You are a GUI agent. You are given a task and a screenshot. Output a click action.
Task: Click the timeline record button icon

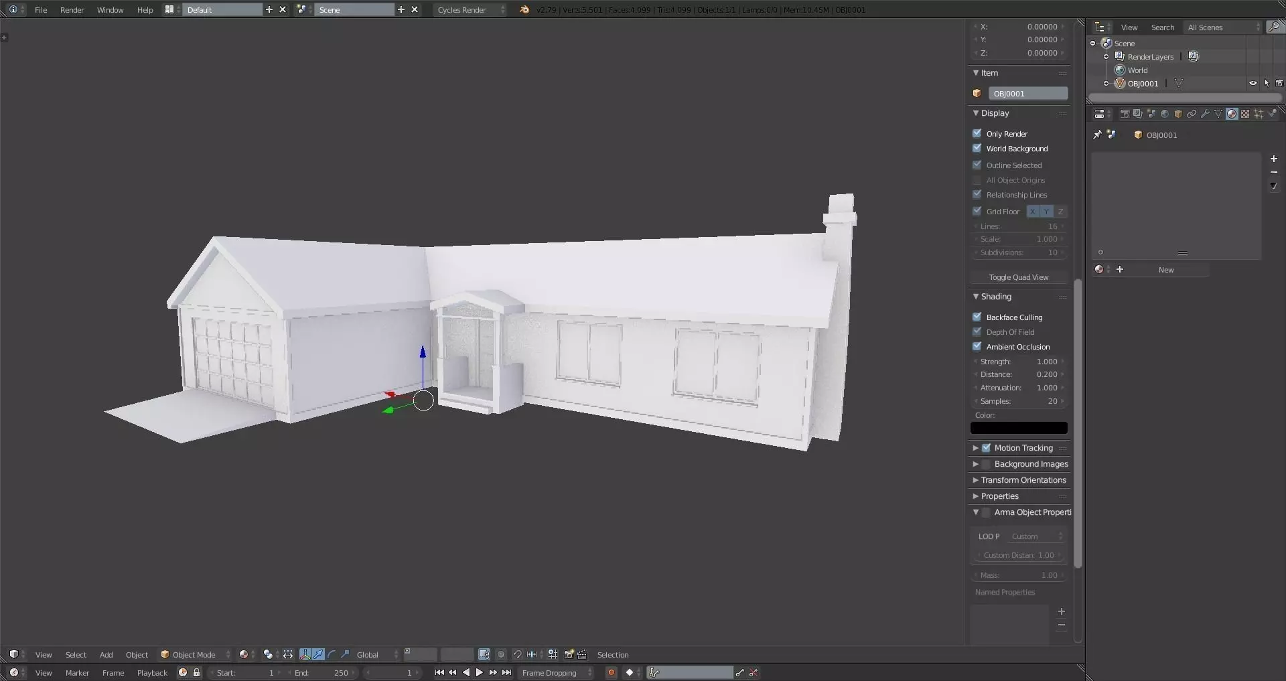(x=611, y=672)
